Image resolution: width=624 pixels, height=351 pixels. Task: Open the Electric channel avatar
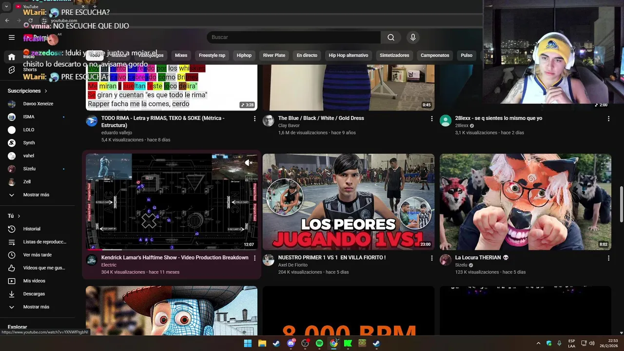tap(92, 260)
